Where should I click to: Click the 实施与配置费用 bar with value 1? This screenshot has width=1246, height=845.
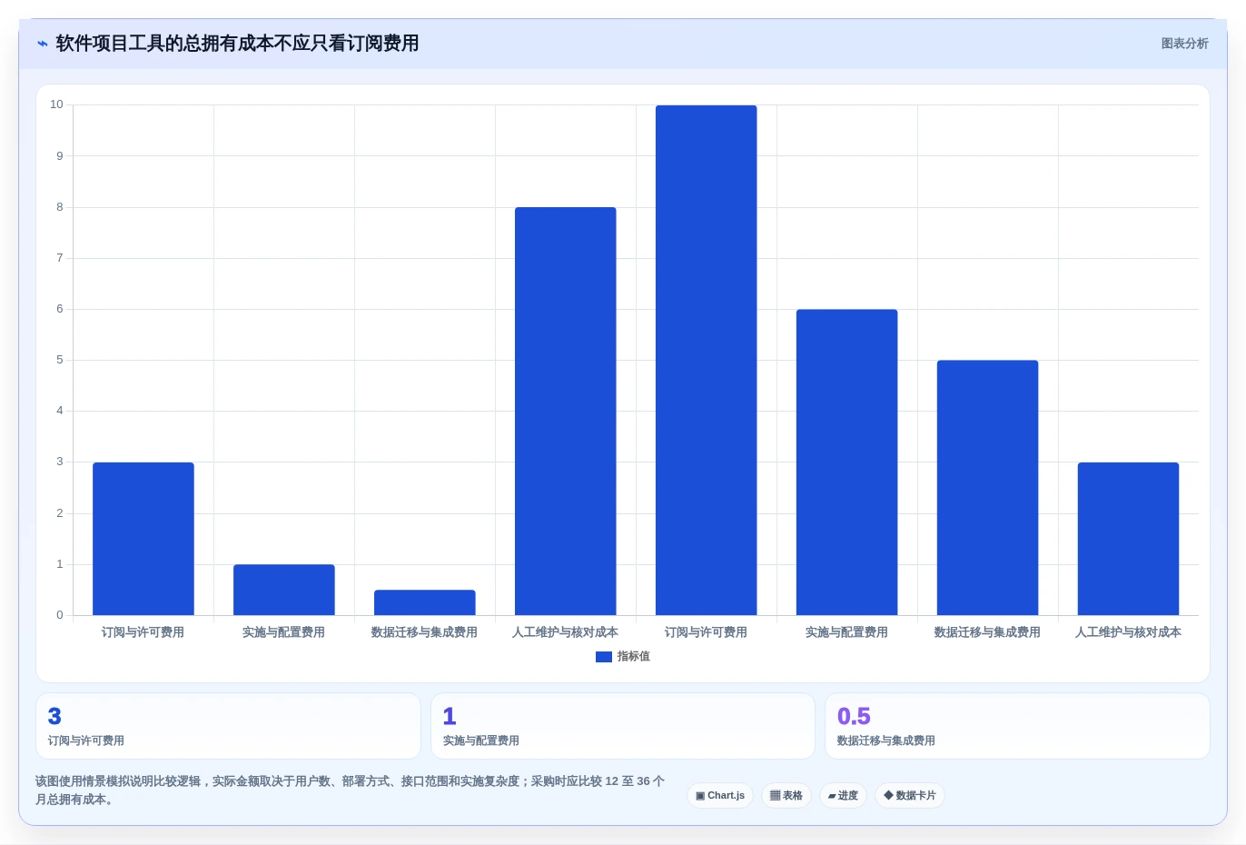283,590
